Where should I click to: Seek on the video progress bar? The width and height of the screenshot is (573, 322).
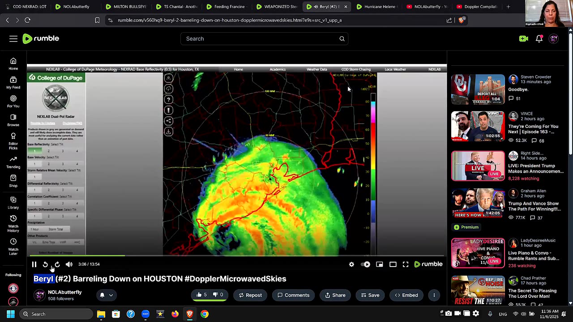pos(237,256)
